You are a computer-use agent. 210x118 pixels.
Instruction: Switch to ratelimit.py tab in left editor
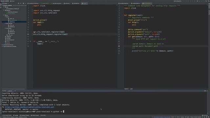(x=76, y=3)
